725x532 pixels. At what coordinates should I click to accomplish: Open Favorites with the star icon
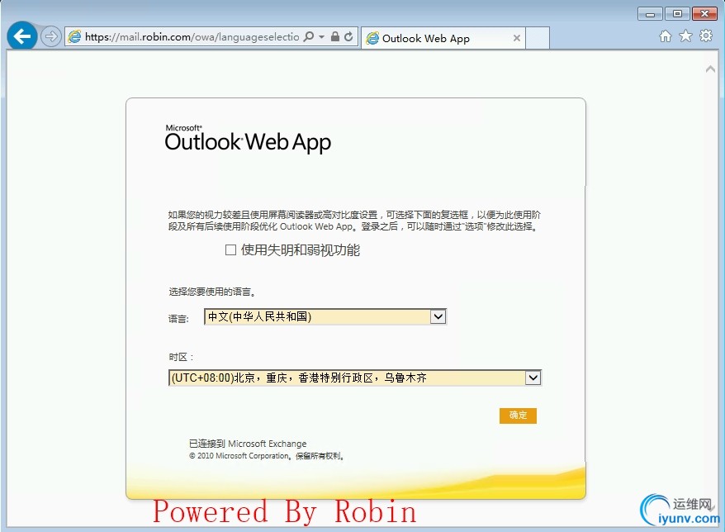[685, 36]
